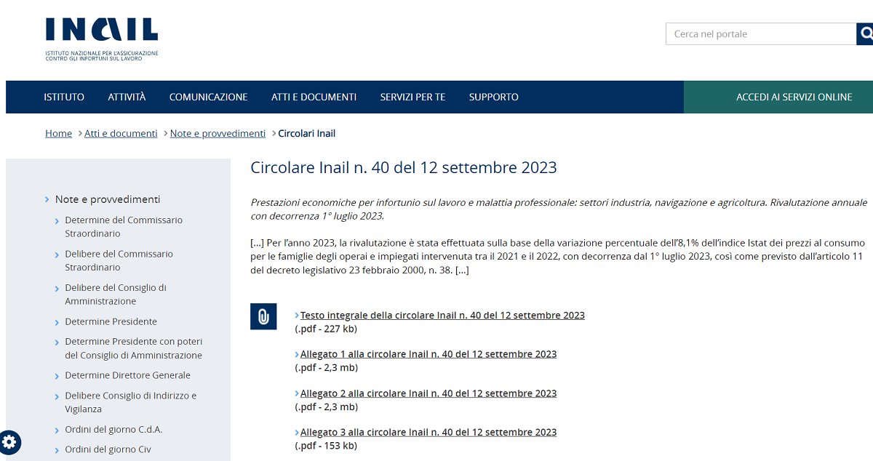This screenshot has width=873, height=461.
Task: Click the search magnifier icon
Action: (866, 33)
